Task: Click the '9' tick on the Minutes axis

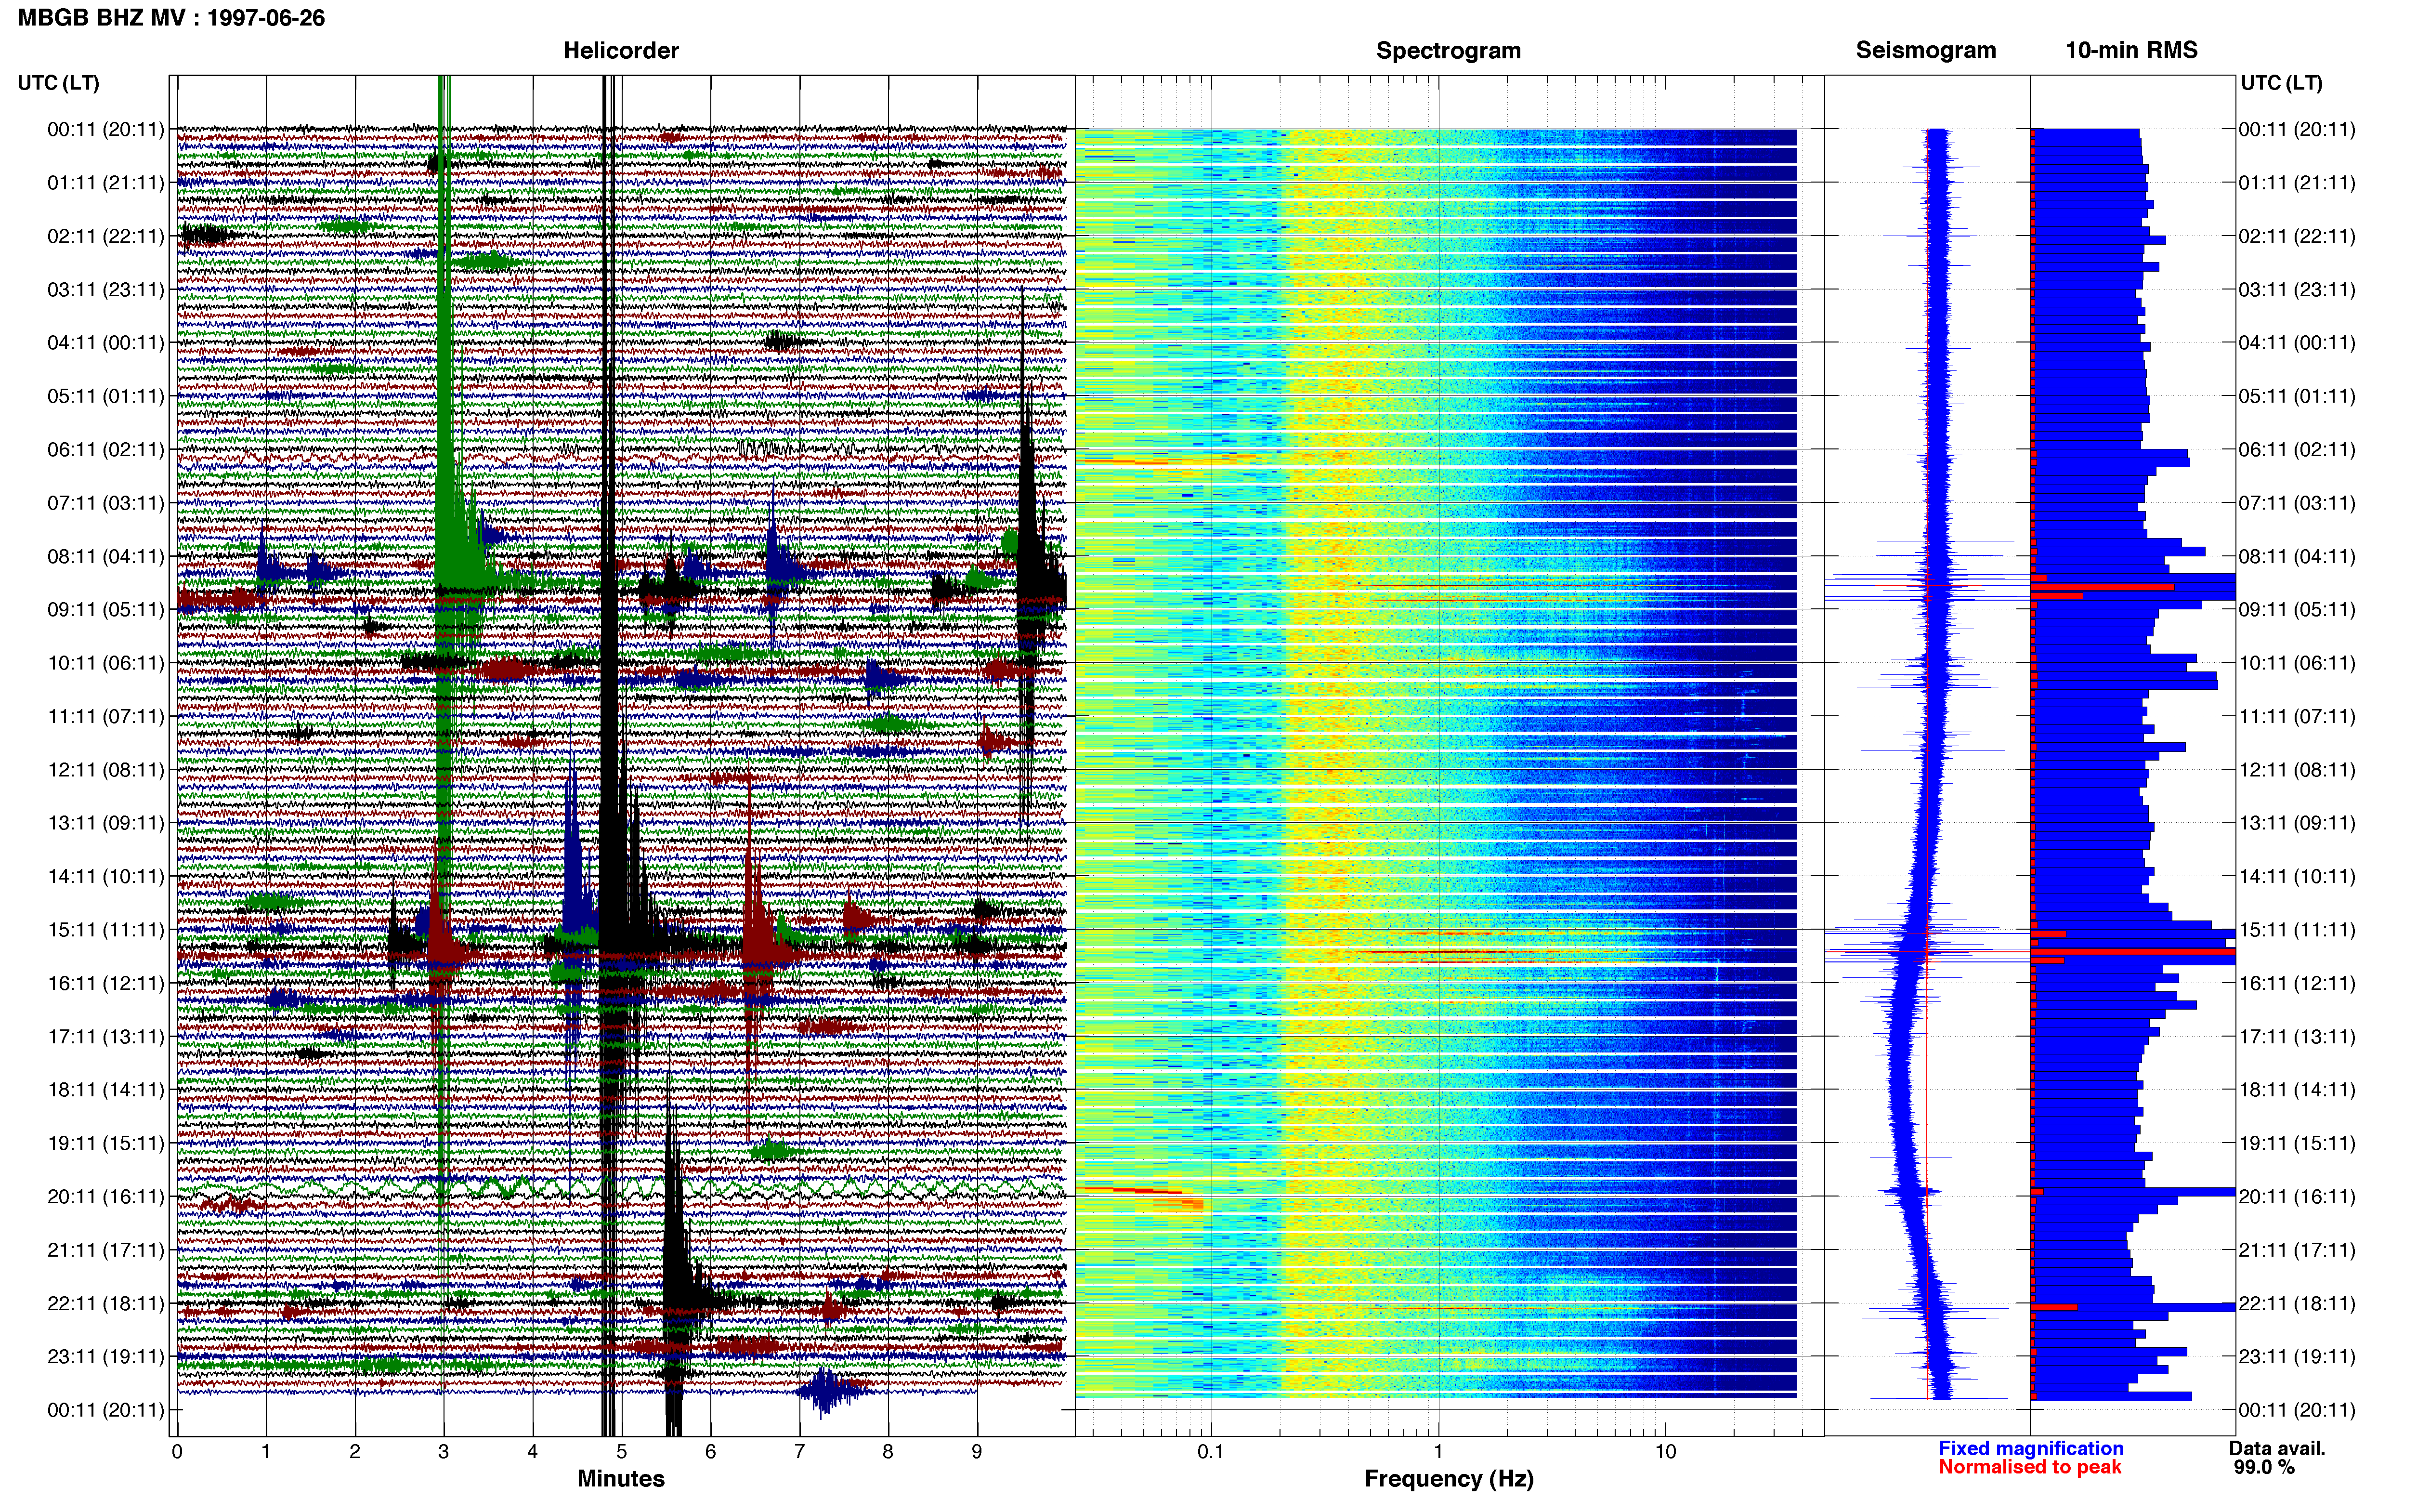Action: click(x=977, y=1452)
